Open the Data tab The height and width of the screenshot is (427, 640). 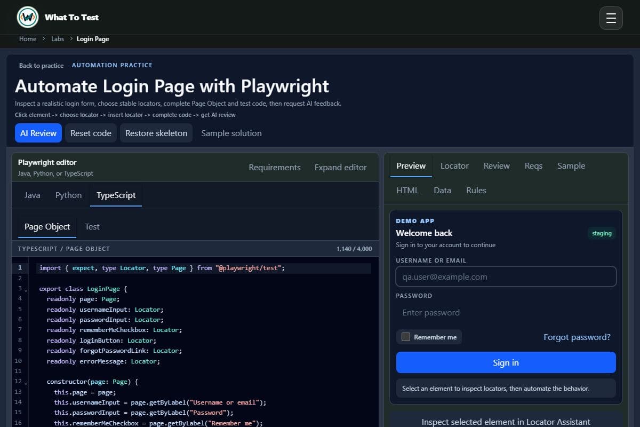[443, 190]
